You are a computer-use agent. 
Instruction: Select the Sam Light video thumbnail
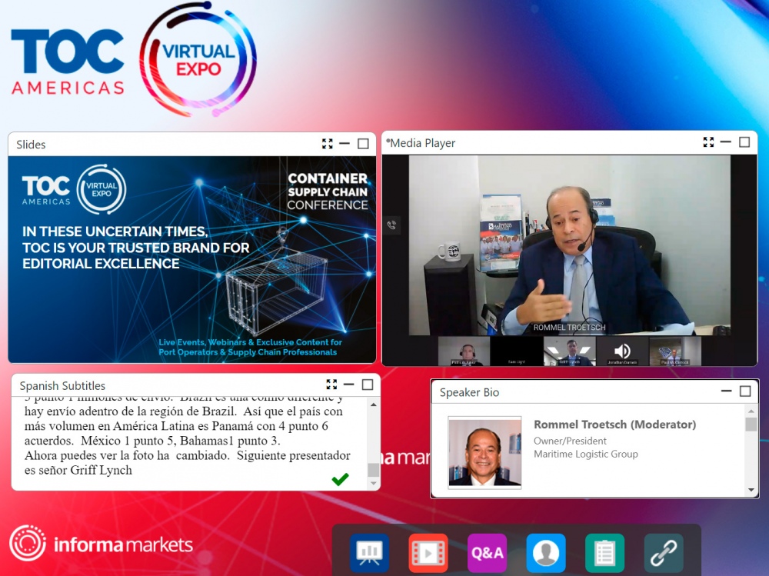(x=517, y=351)
